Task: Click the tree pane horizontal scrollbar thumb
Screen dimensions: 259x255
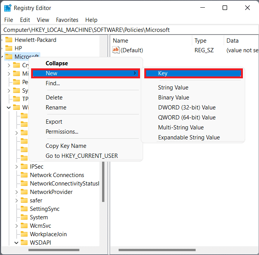Action: click(x=54, y=250)
